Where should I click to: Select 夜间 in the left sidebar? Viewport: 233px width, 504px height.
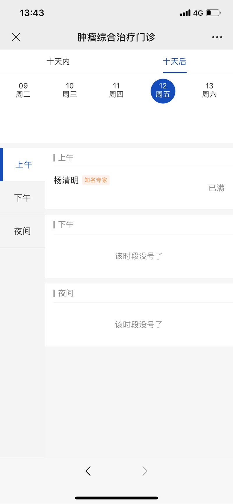(23, 231)
